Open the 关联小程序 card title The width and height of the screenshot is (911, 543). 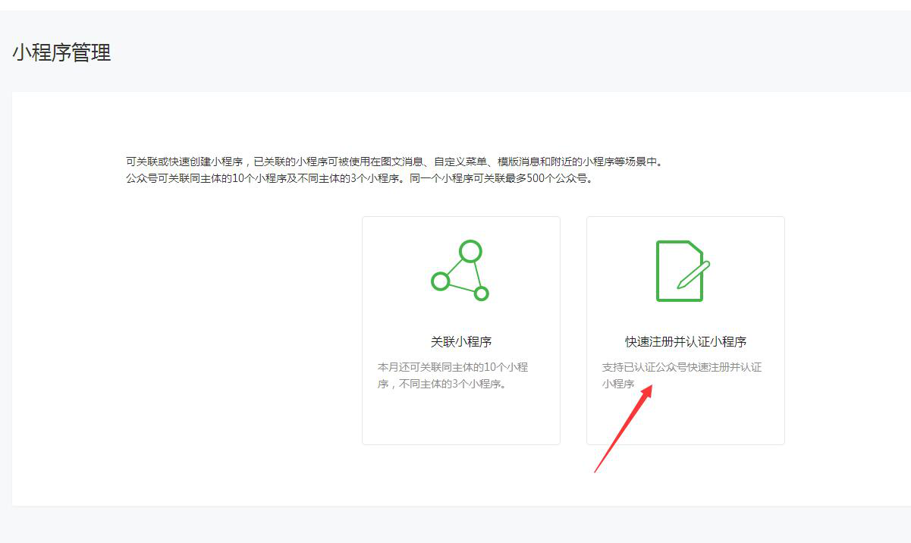point(461,341)
